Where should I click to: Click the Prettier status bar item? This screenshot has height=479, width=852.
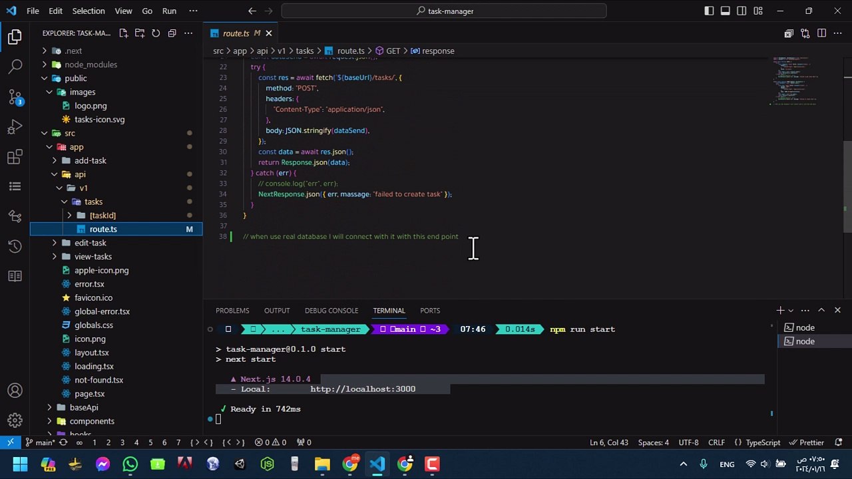coord(807,442)
